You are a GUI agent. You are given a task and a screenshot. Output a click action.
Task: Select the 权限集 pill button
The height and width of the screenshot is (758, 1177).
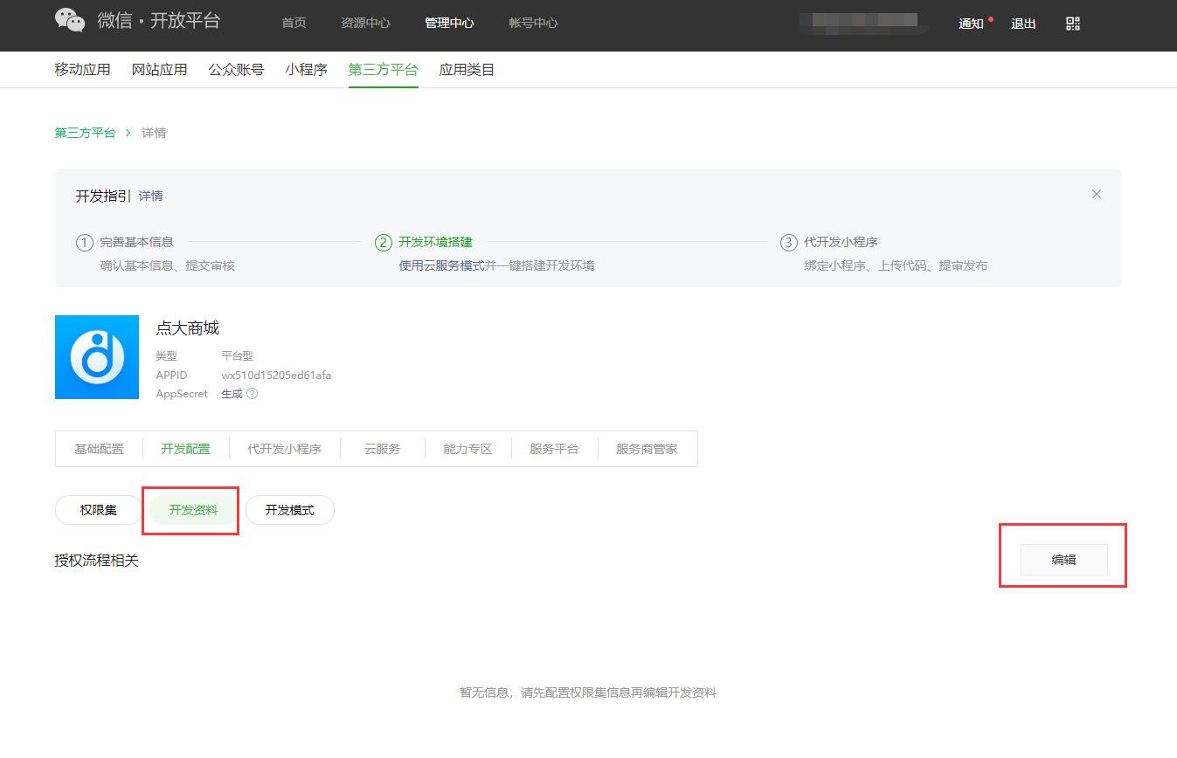tap(99, 510)
